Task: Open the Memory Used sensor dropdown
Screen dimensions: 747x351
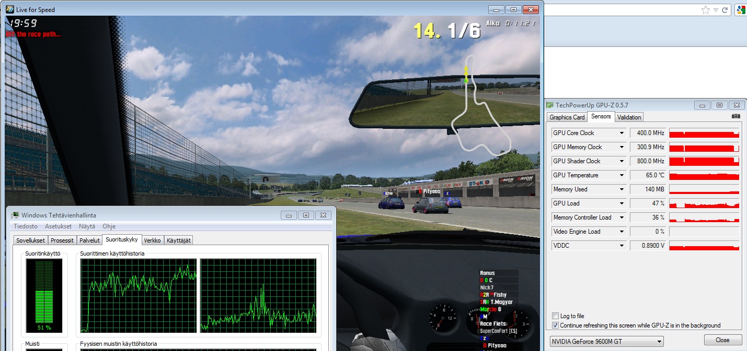Action: point(622,189)
